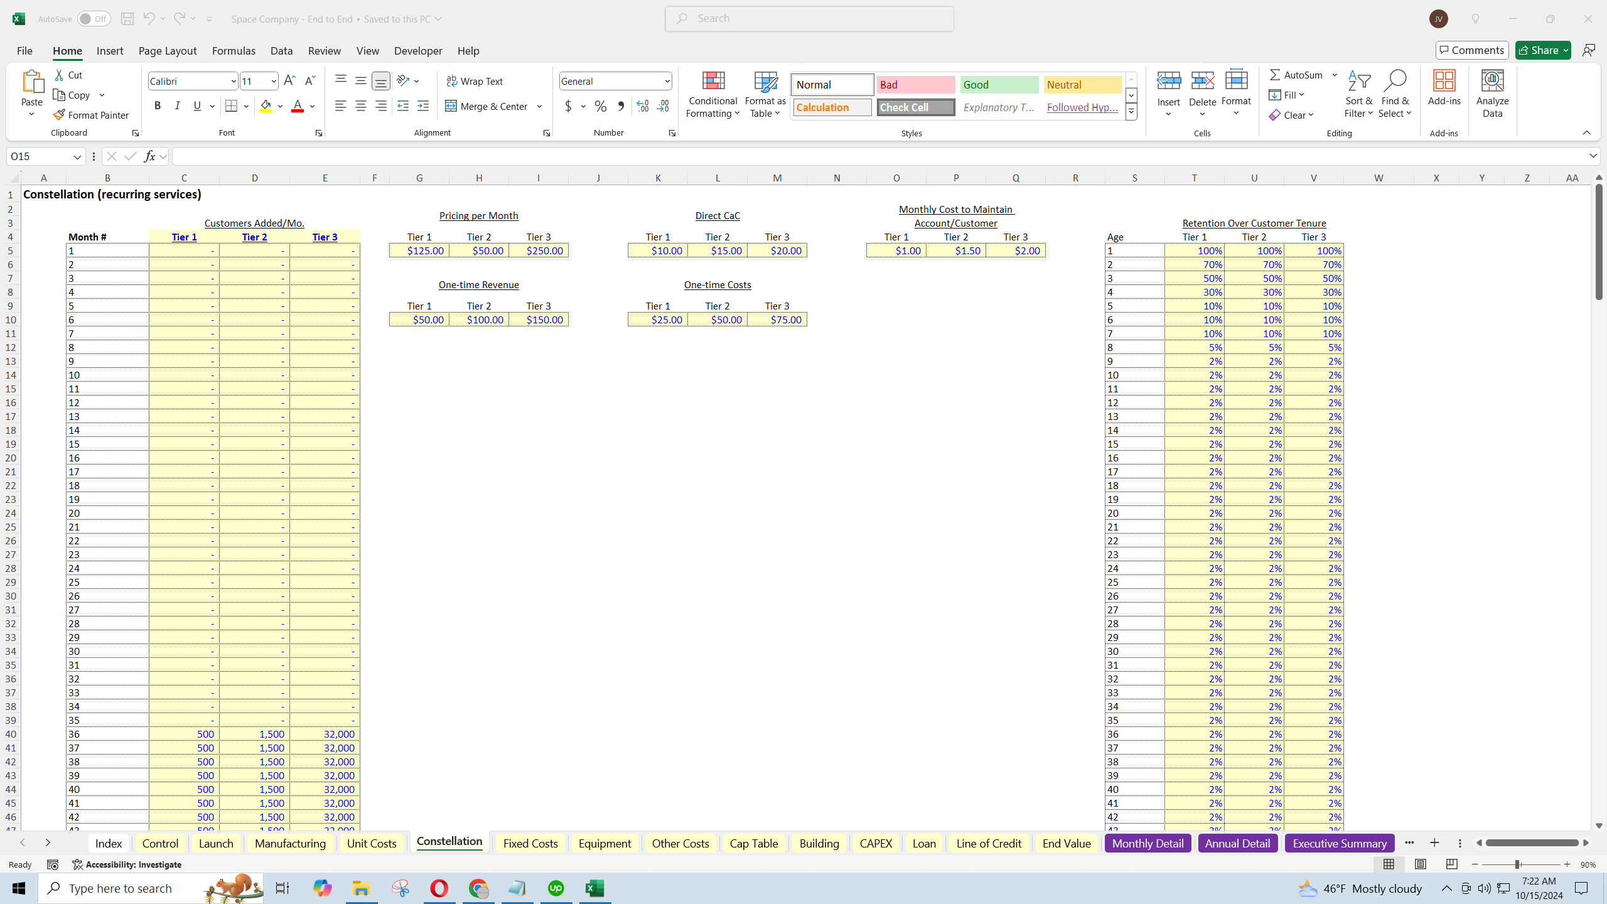Toggle Middle Align

(361, 80)
